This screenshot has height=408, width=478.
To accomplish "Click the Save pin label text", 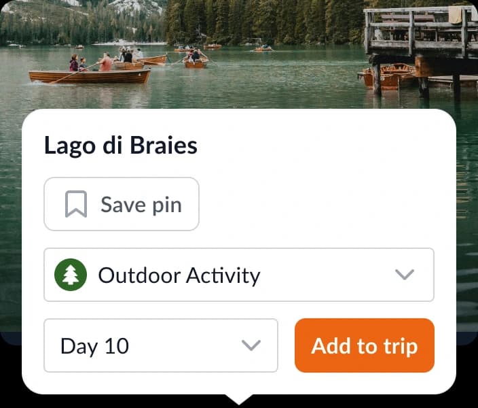I will coord(141,204).
